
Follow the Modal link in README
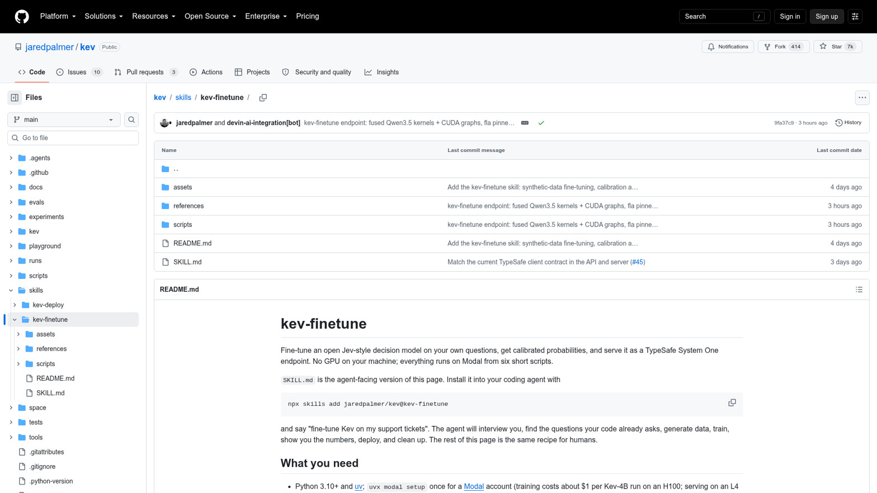(474, 486)
